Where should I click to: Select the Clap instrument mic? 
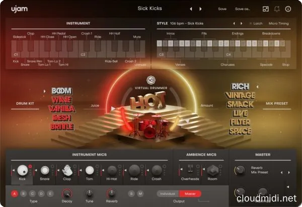67,170
